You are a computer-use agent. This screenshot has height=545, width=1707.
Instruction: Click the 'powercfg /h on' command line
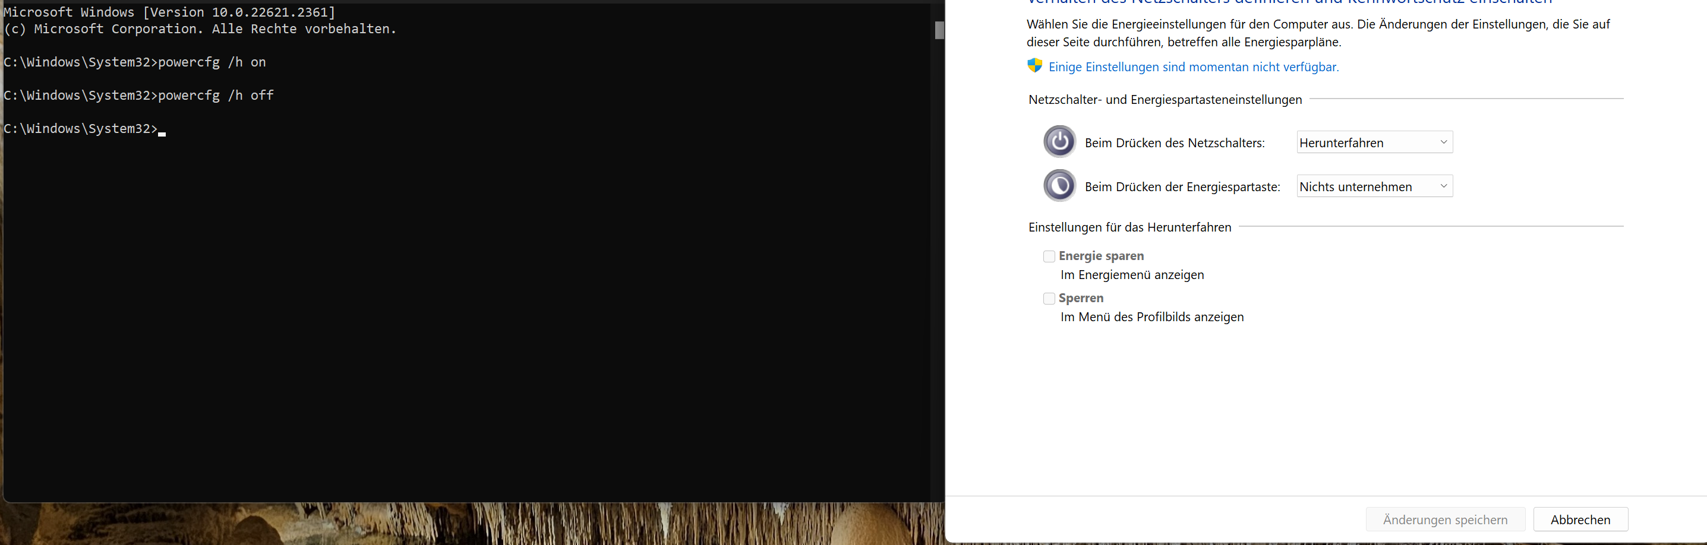(134, 62)
